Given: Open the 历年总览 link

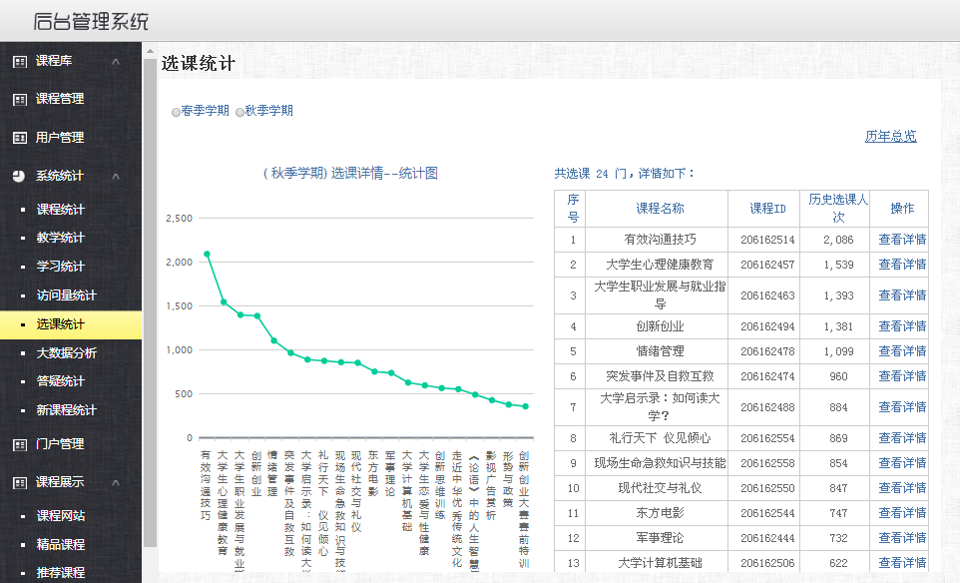Looking at the screenshot, I should pos(890,137).
